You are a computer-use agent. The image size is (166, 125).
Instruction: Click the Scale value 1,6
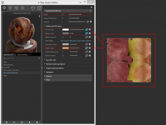pyautogui.click(x=62, y=14)
